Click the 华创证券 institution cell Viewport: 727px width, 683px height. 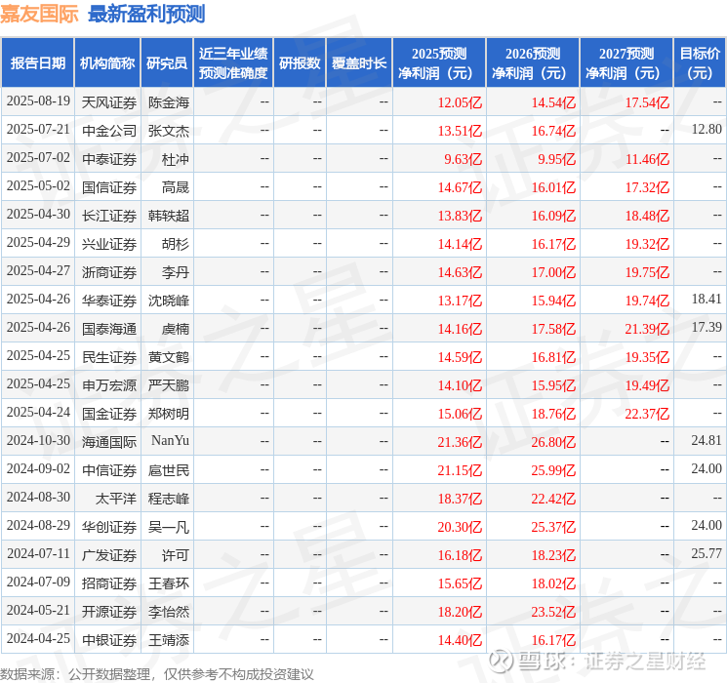tap(109, 527)
